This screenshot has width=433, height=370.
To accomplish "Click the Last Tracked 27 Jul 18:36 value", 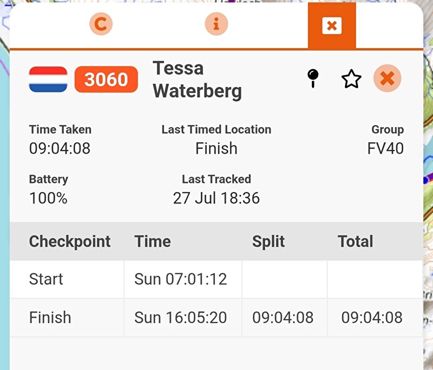I will pos(216,198).
